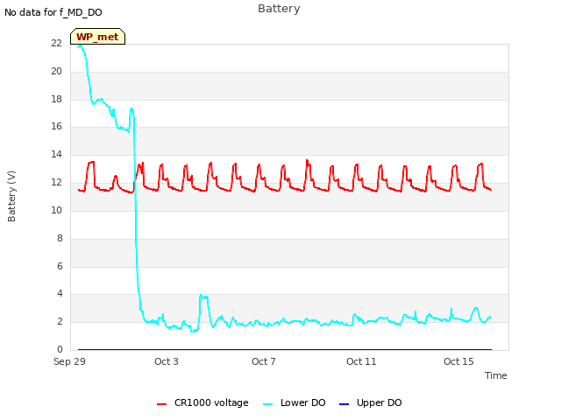Click the 'No data for f_MD_DO' message
This screenshot has width=561, height=420.
point(53,12)
